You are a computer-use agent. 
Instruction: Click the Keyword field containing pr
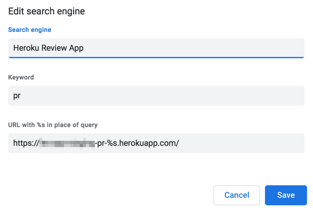(x=156, y=96)
